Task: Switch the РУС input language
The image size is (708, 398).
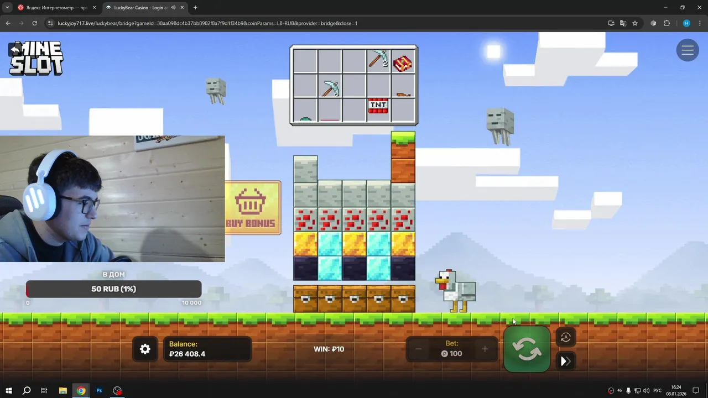Action: click(657, 391)
